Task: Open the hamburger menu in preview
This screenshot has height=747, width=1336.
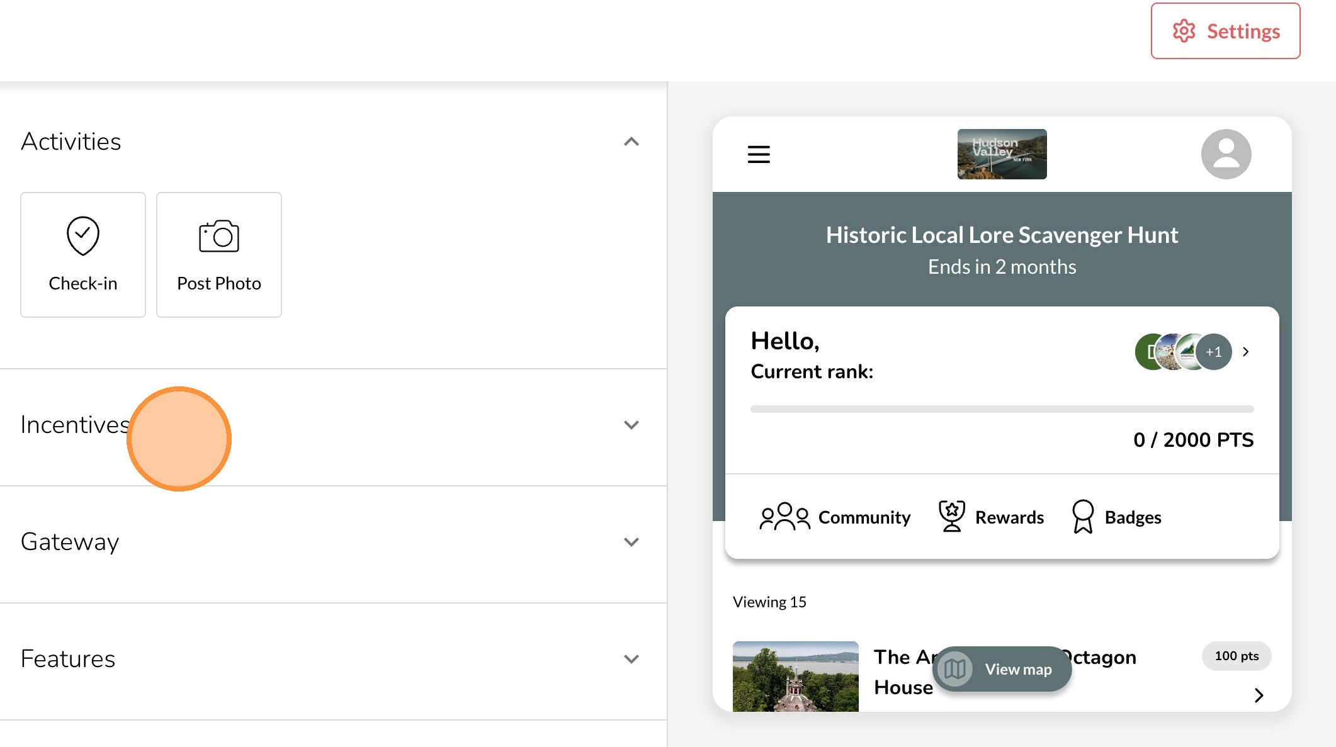Action: [x=759, y=154]
